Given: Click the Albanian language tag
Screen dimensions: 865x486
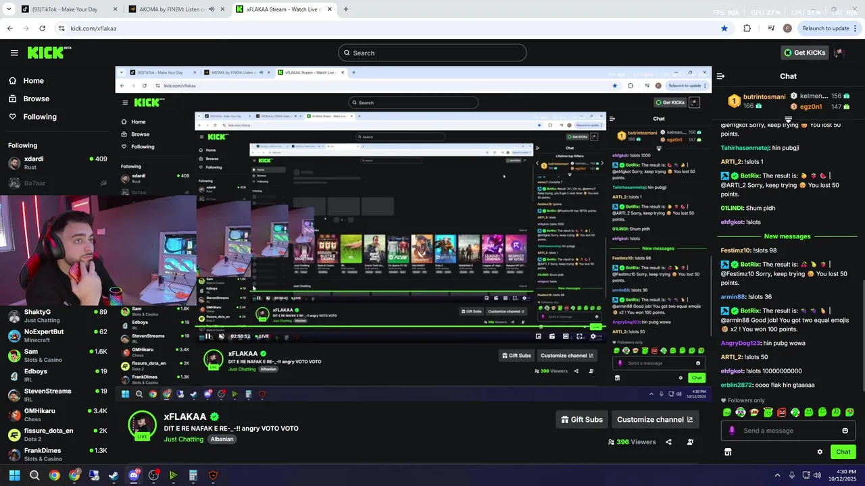Looking at the screenshot, I should pyautogui.click(x=222, y=439).
